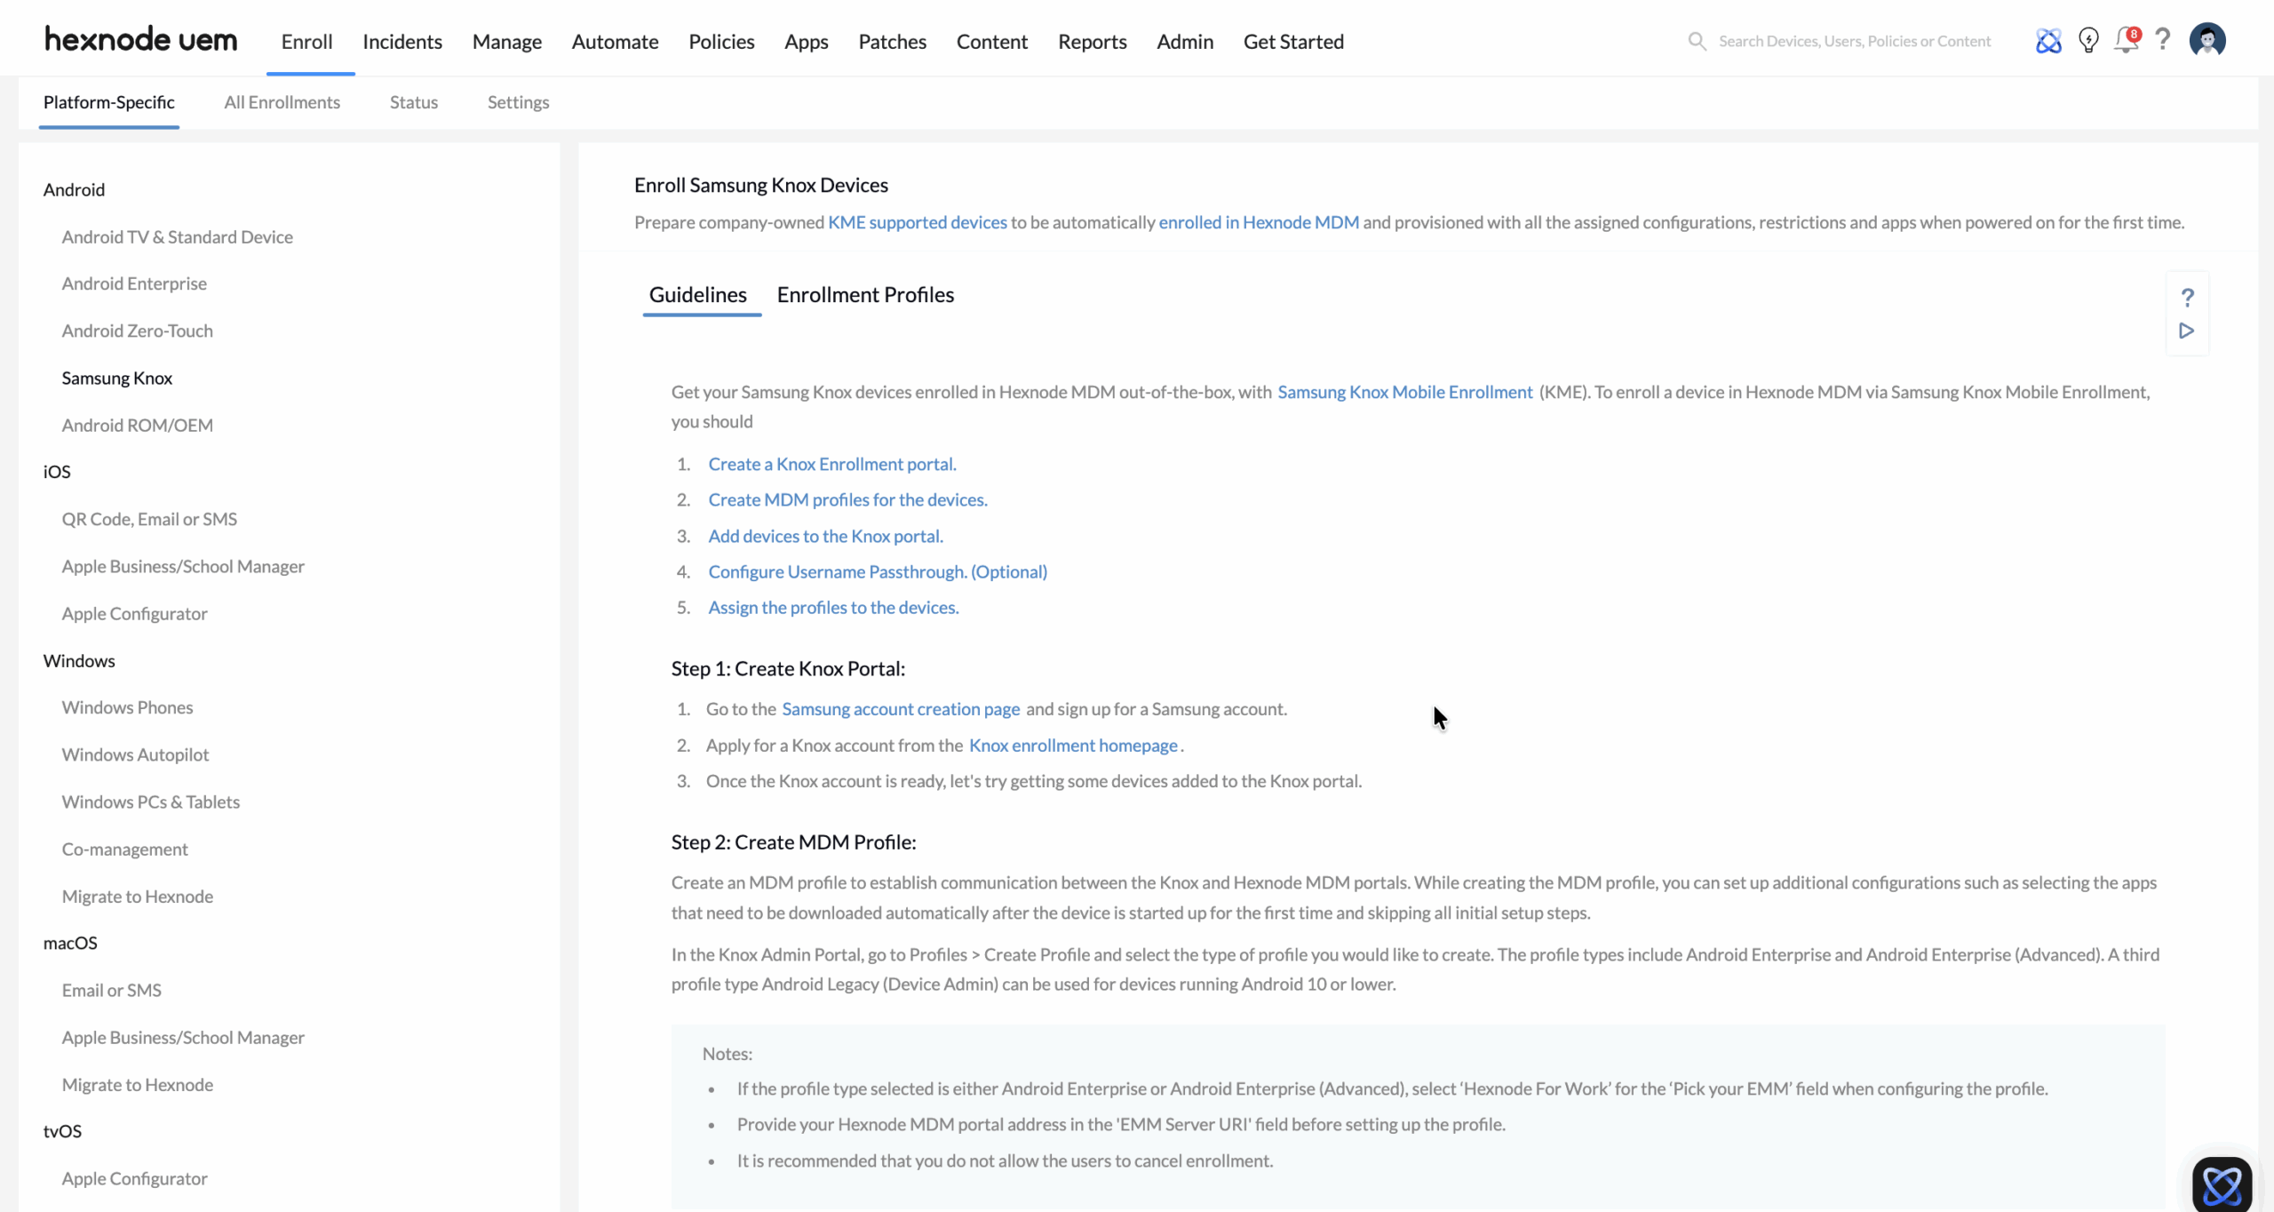Open notifications bell with red badge

point(2126,41)
